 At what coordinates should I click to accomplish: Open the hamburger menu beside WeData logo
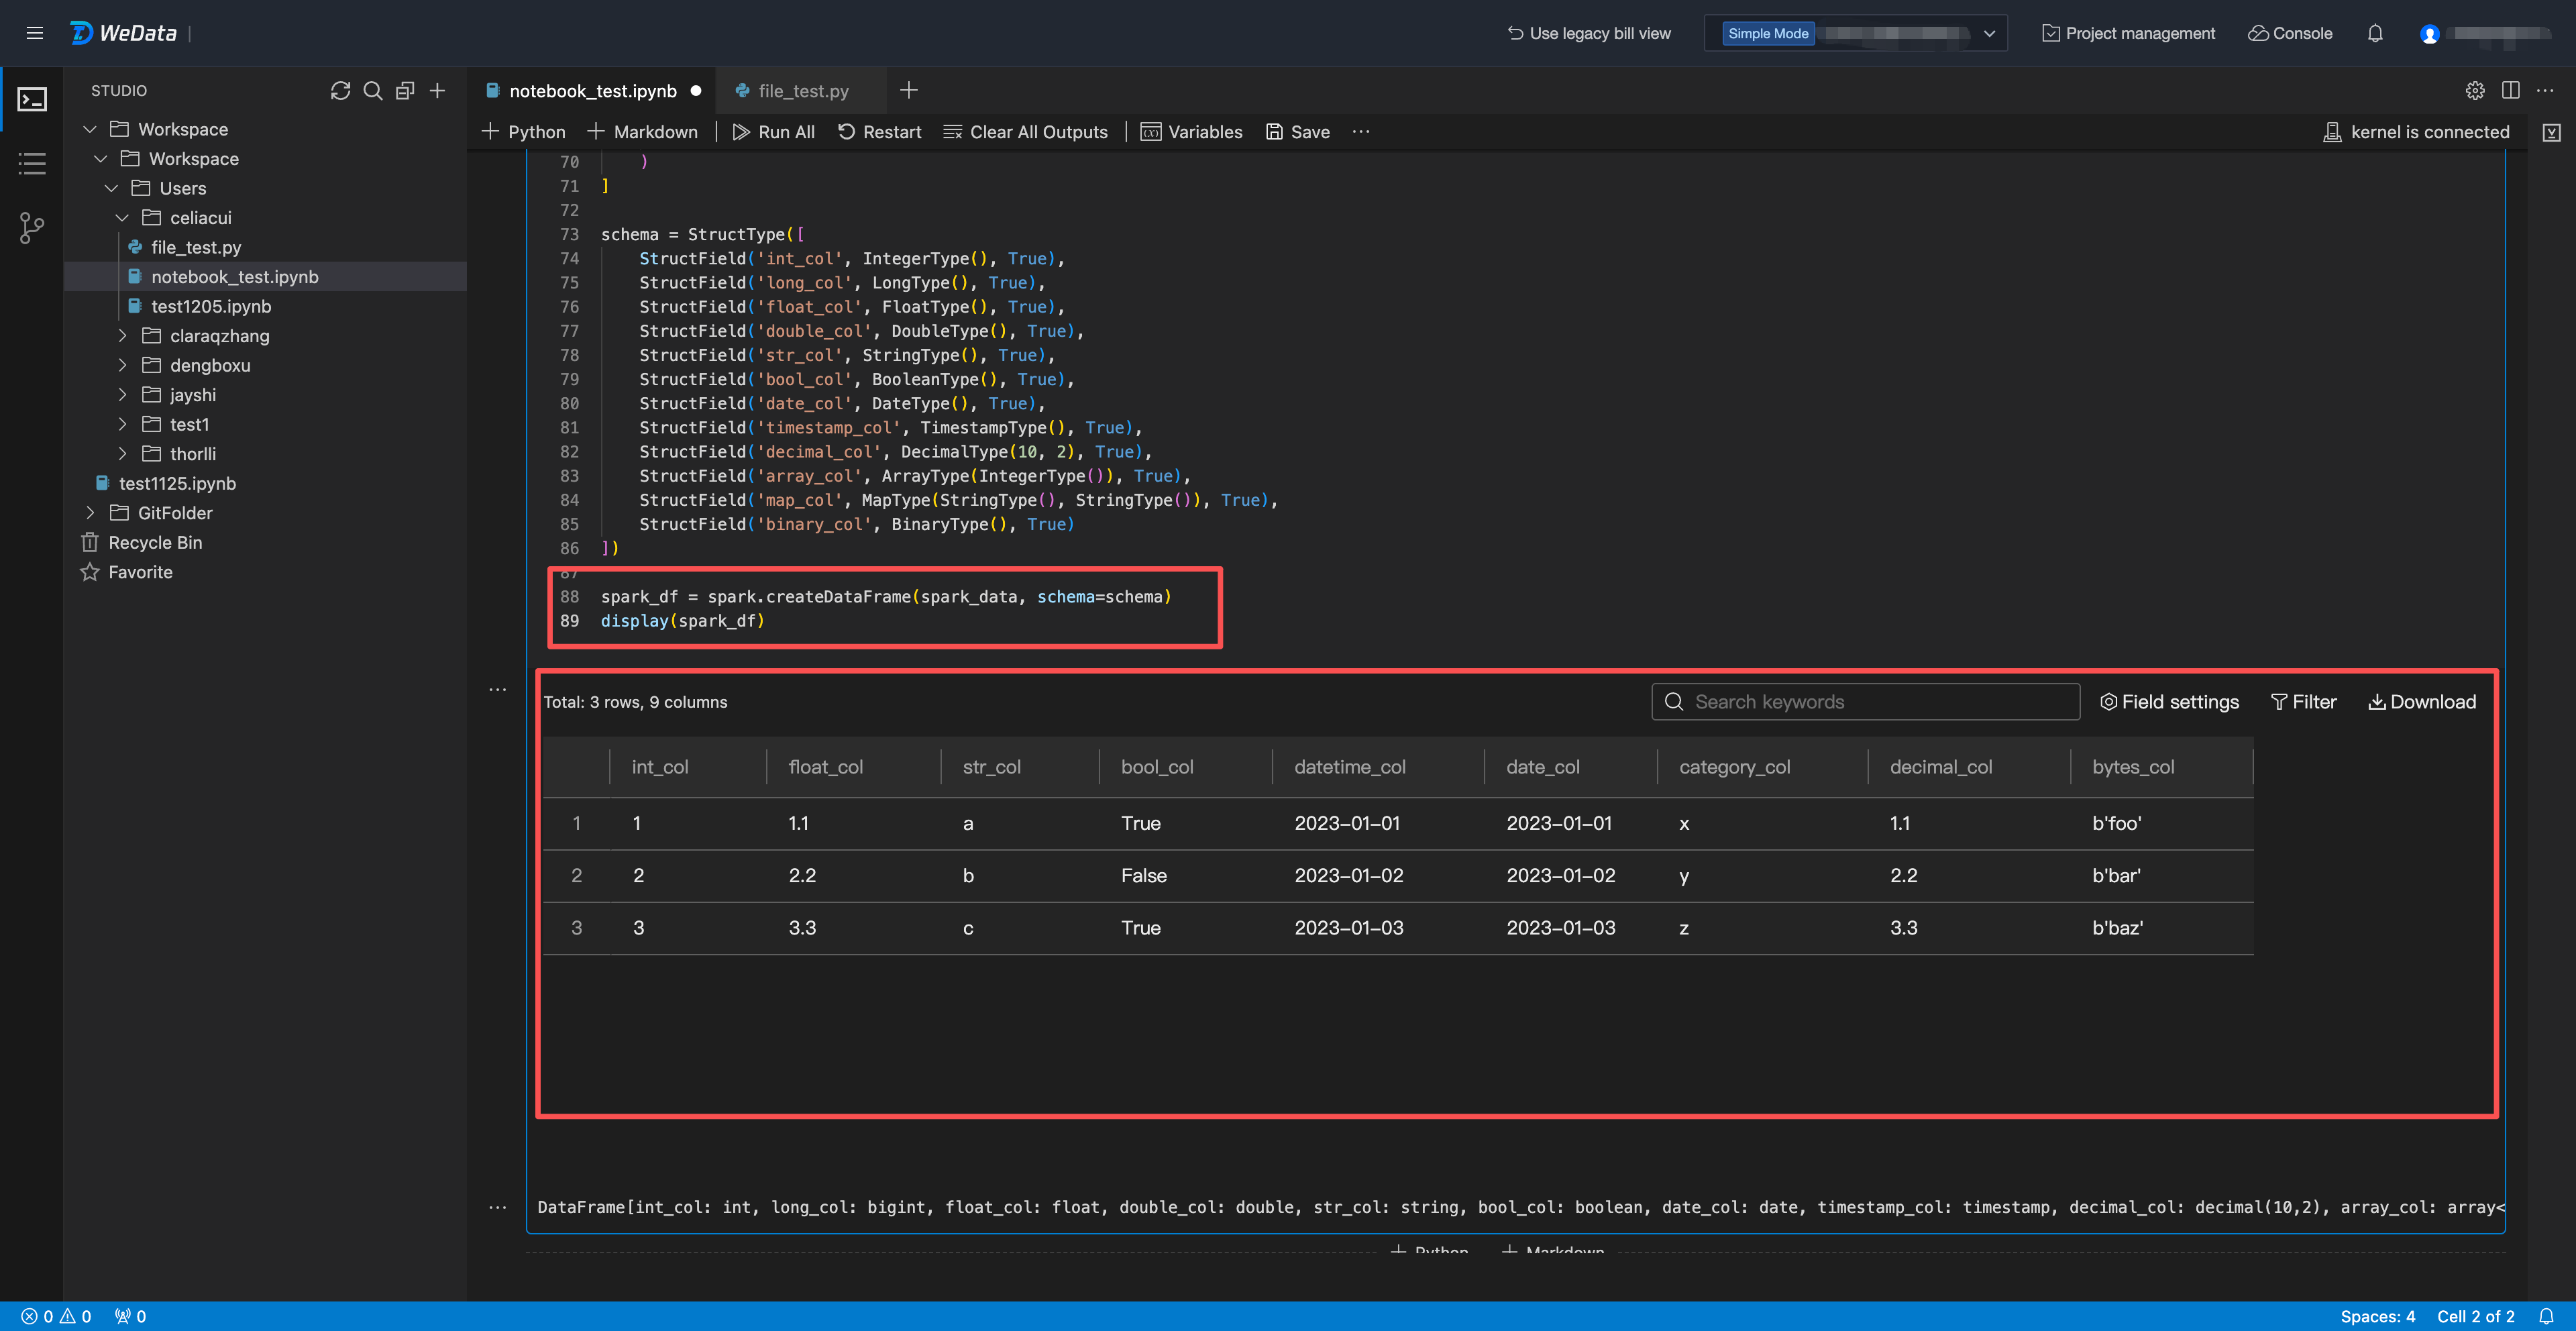click(35, 33)
